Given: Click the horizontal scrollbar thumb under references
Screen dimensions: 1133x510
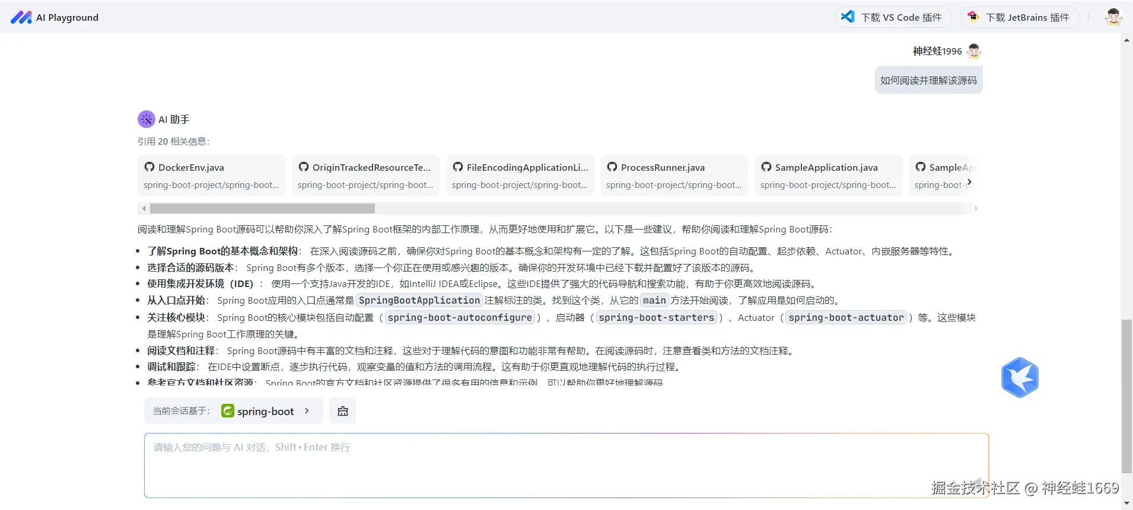Looking at the screenshot, I should (x=262, y=209).
